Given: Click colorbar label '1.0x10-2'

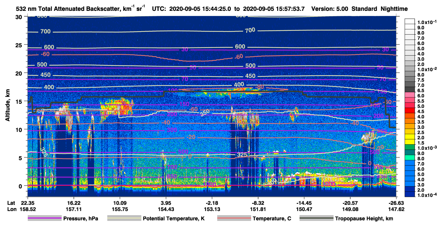Looking at the screenshot, I should pyautogui.click(x=427, y=69).
